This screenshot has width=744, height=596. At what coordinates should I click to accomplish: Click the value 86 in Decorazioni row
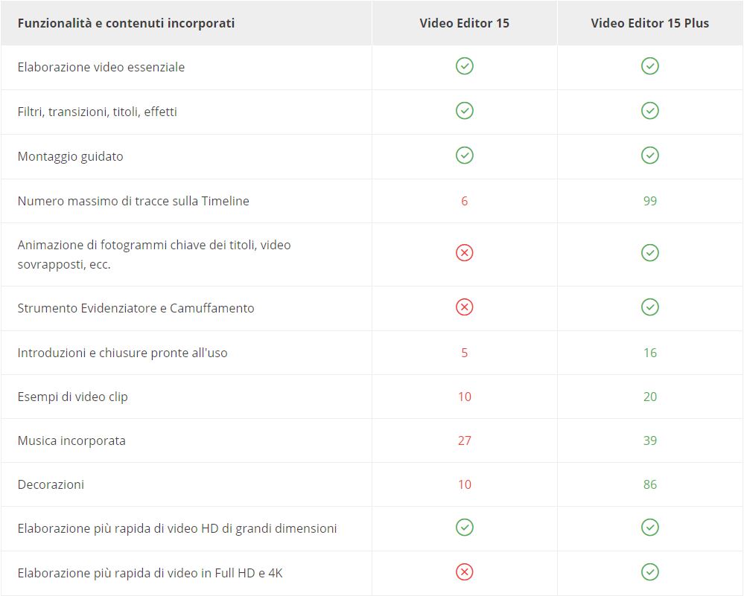pyautogui.click(x=650, y=484)
